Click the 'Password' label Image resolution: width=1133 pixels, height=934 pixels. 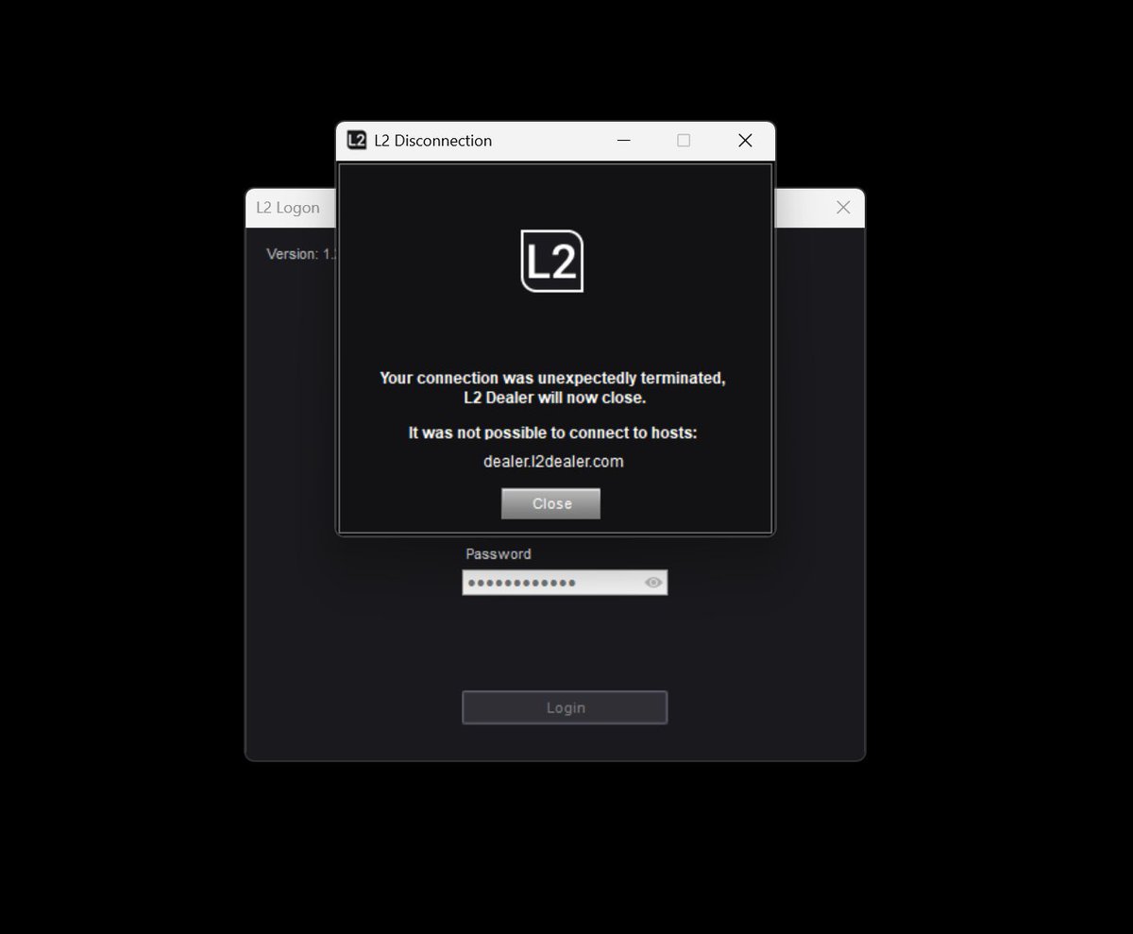[499, 554]
